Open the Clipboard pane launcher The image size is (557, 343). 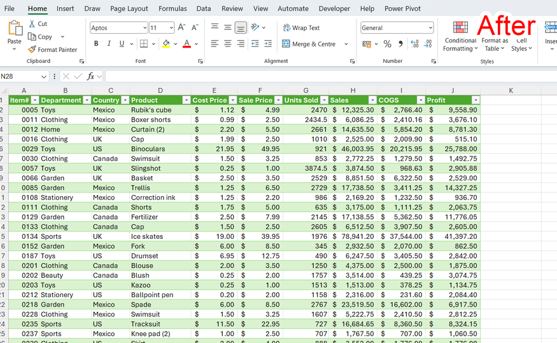coord(81,62)
